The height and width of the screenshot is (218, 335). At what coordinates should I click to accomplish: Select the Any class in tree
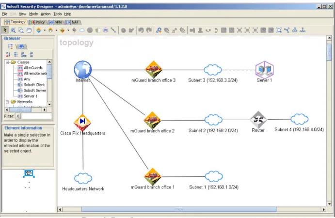27,79
